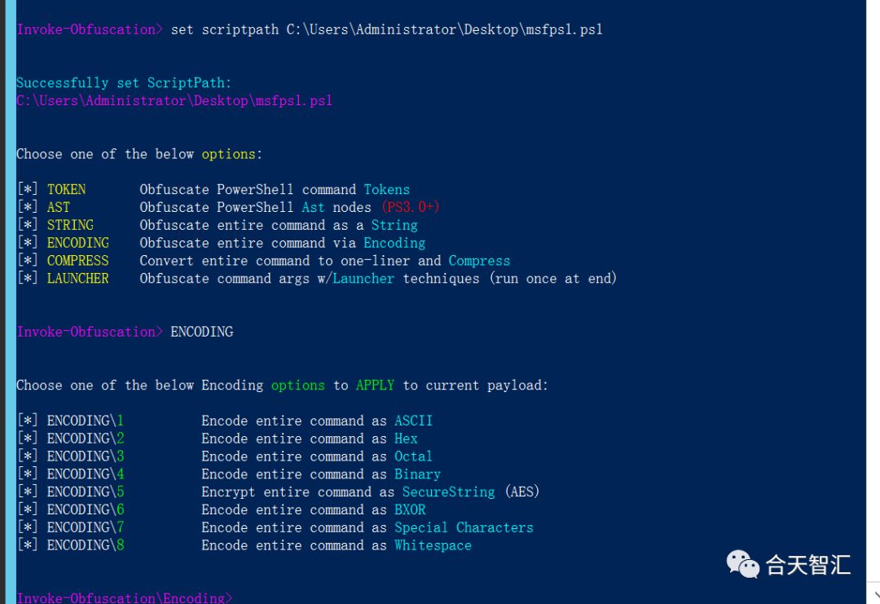The image size is (880, 604).
Task: Click the STRING option text
Action: click(70, 225)
